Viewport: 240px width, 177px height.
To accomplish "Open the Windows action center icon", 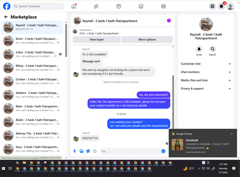I will (x=234, y=168).
